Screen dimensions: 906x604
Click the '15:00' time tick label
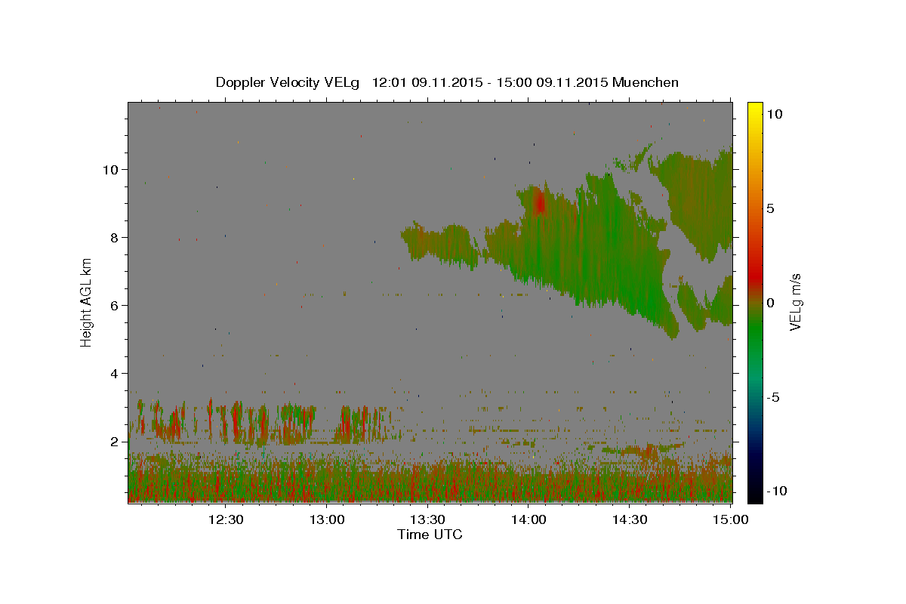click(729, 519)
